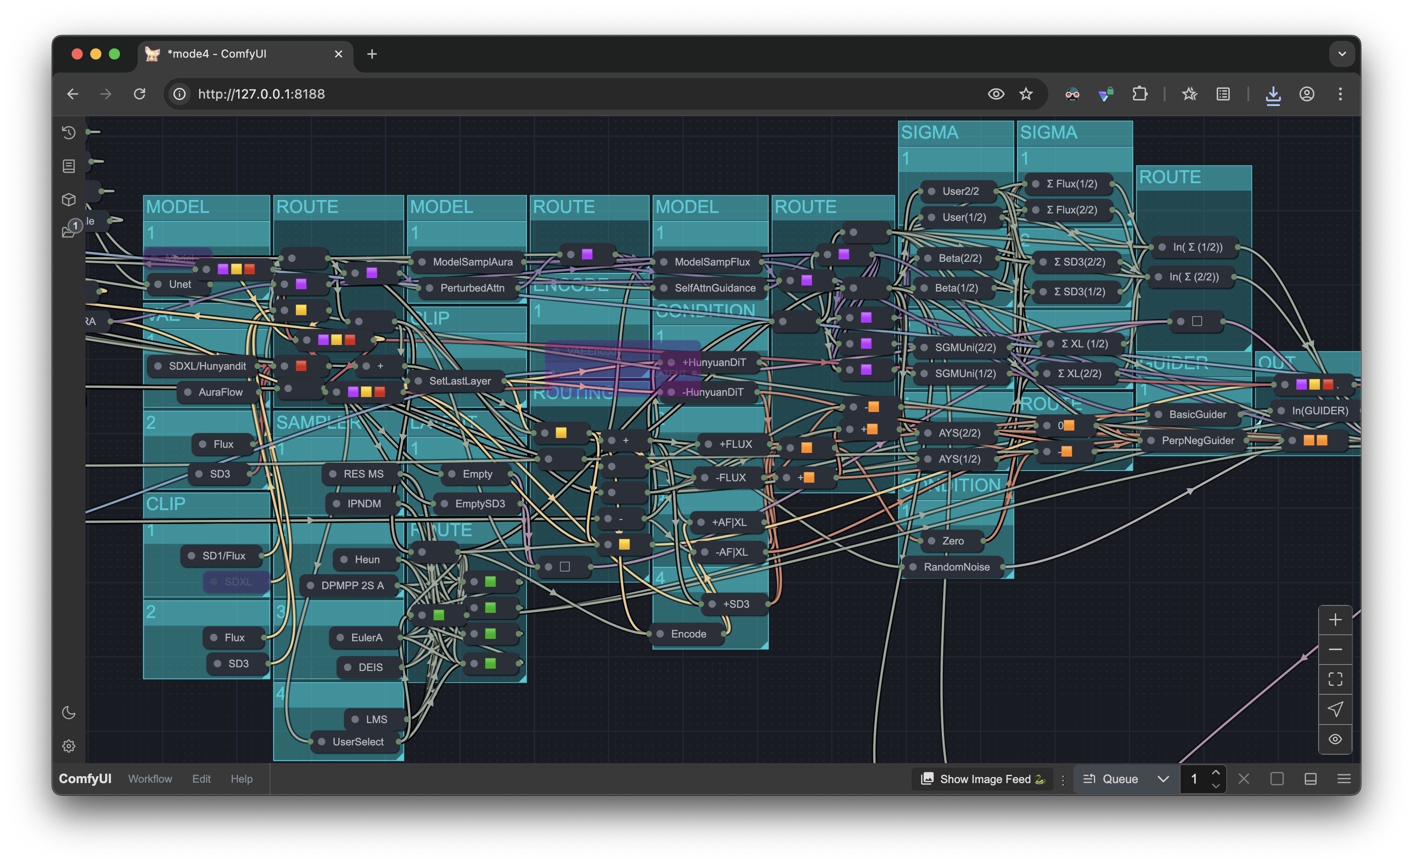Viewport: 1413px width, 864px height.
Task: Click the green square on a ROUTE node
Action: click(490, 582)
